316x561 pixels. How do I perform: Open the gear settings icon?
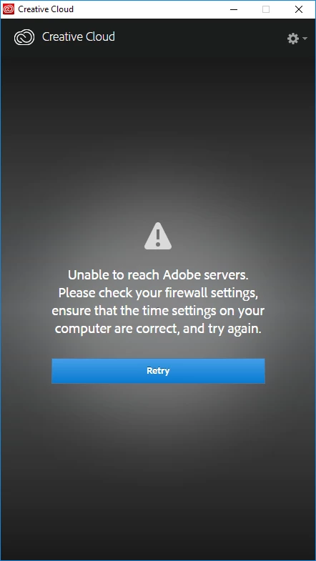(x=293, y=39)
